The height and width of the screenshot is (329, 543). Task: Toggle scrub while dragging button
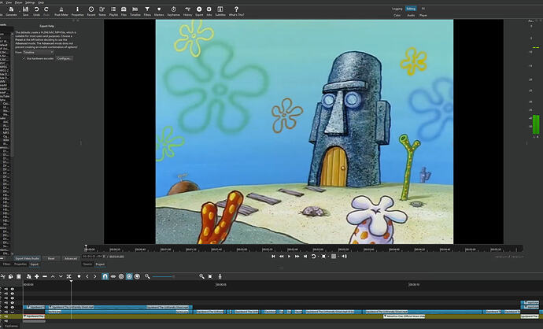(x=113, y=276)
